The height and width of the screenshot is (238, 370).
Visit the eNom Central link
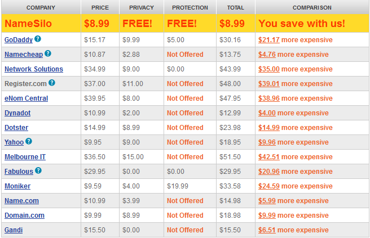pyautogui.click(x=26, y=98)
